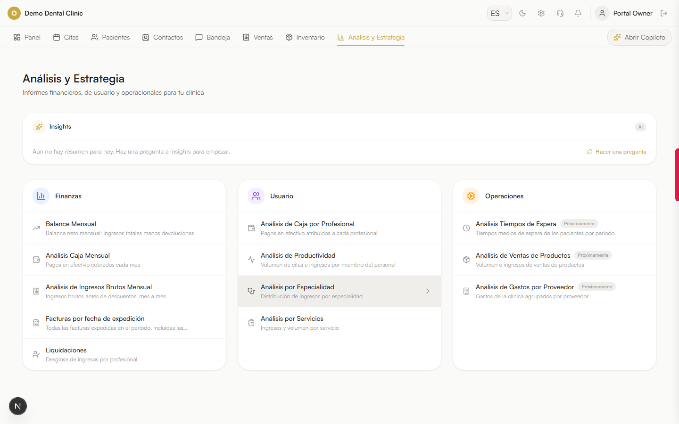Viewport: 679px width, 424px height.
Task: Click the Abrir Copiloto button
Action: coord(639,37)
